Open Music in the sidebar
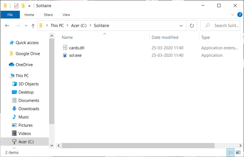 point(24,117)
